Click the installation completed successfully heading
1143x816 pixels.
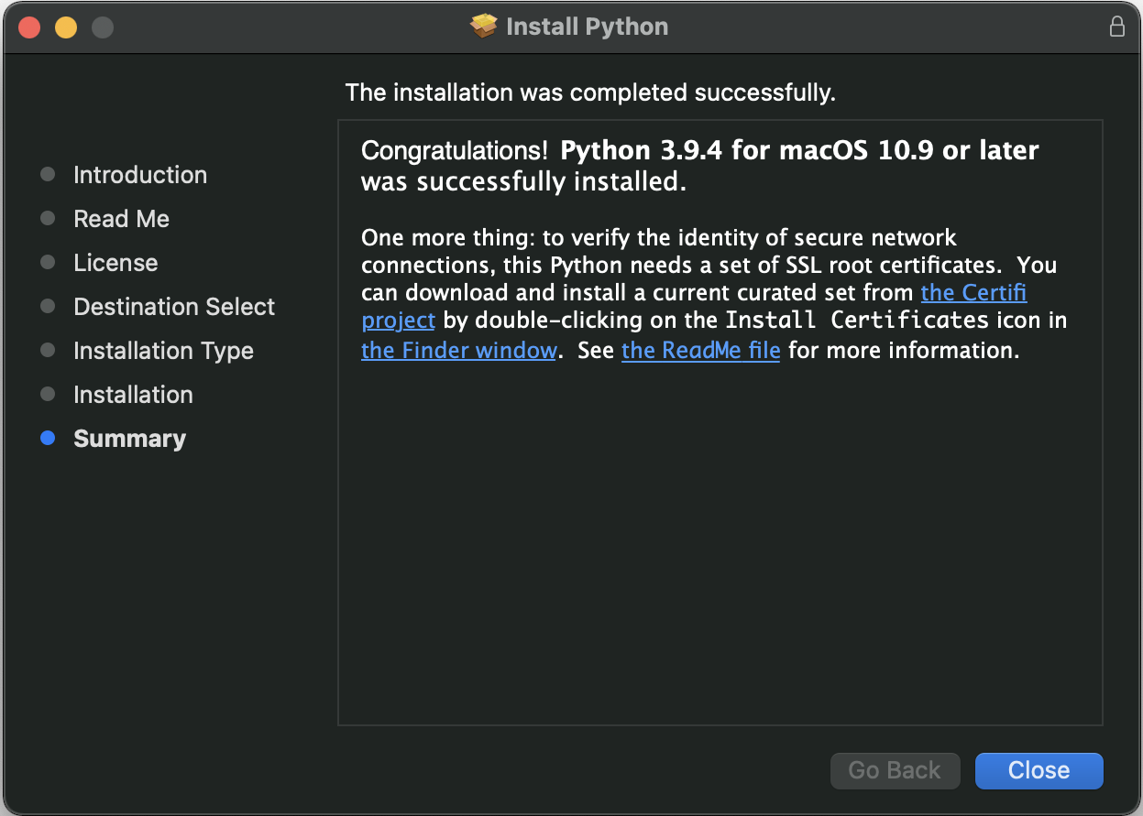coord(590,92)
